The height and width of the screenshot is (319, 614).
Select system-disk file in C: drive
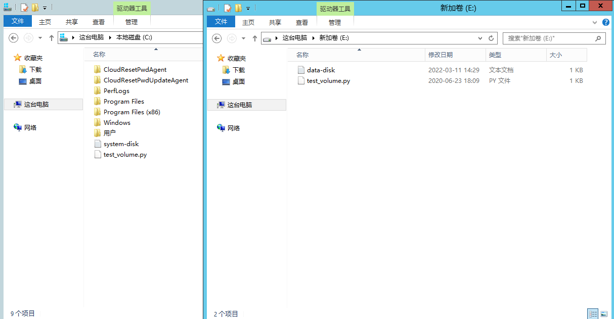point(121,144)
